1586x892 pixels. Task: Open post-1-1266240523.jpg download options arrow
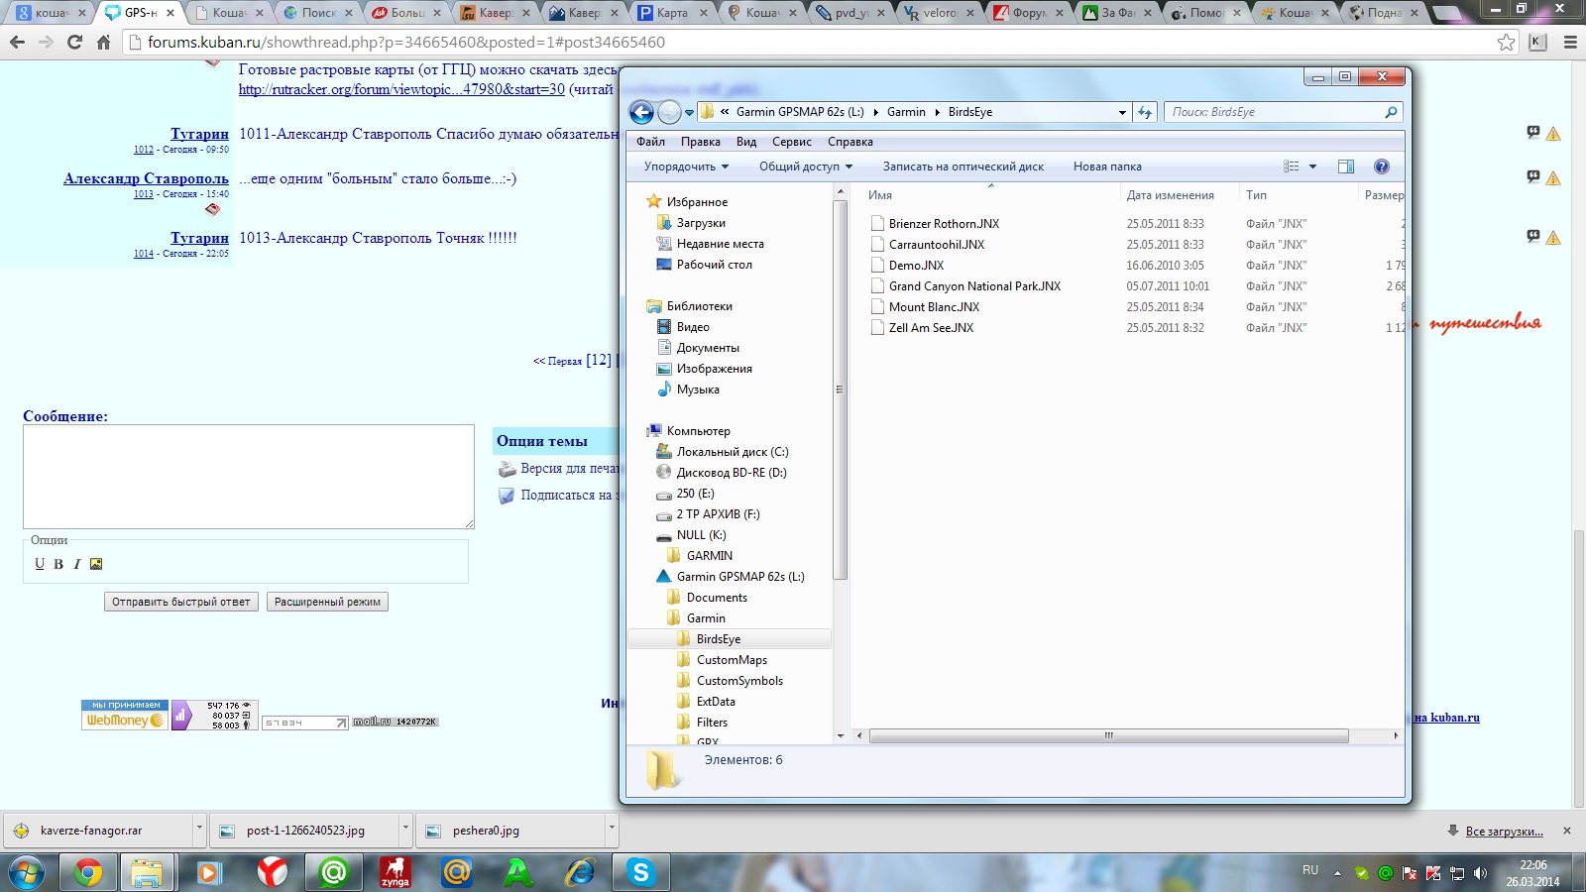pyautogui.click(x=405, y=831)
